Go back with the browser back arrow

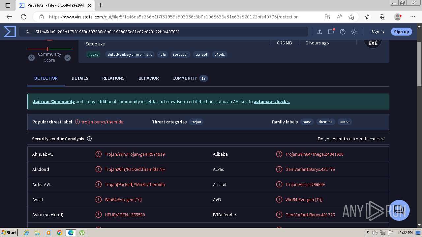(9, 17)
